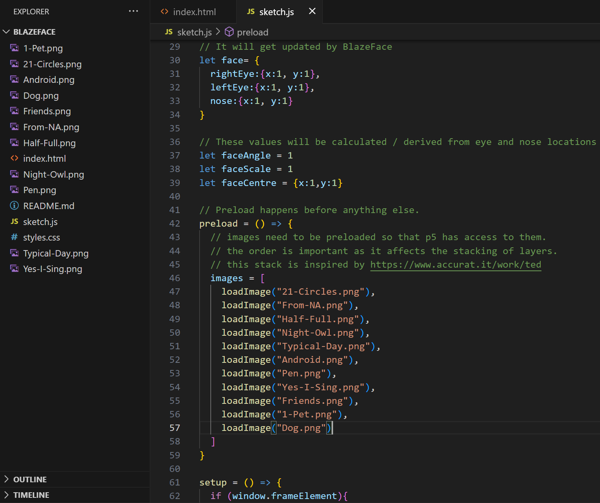Open the Explorer more actions ellipsis menu
The image size is (600, 503).
tap(133, 11)
